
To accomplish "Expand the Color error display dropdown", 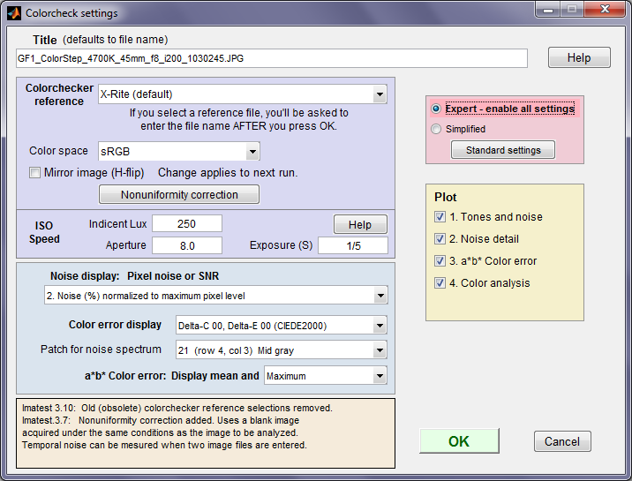I will tap(282, 326).
